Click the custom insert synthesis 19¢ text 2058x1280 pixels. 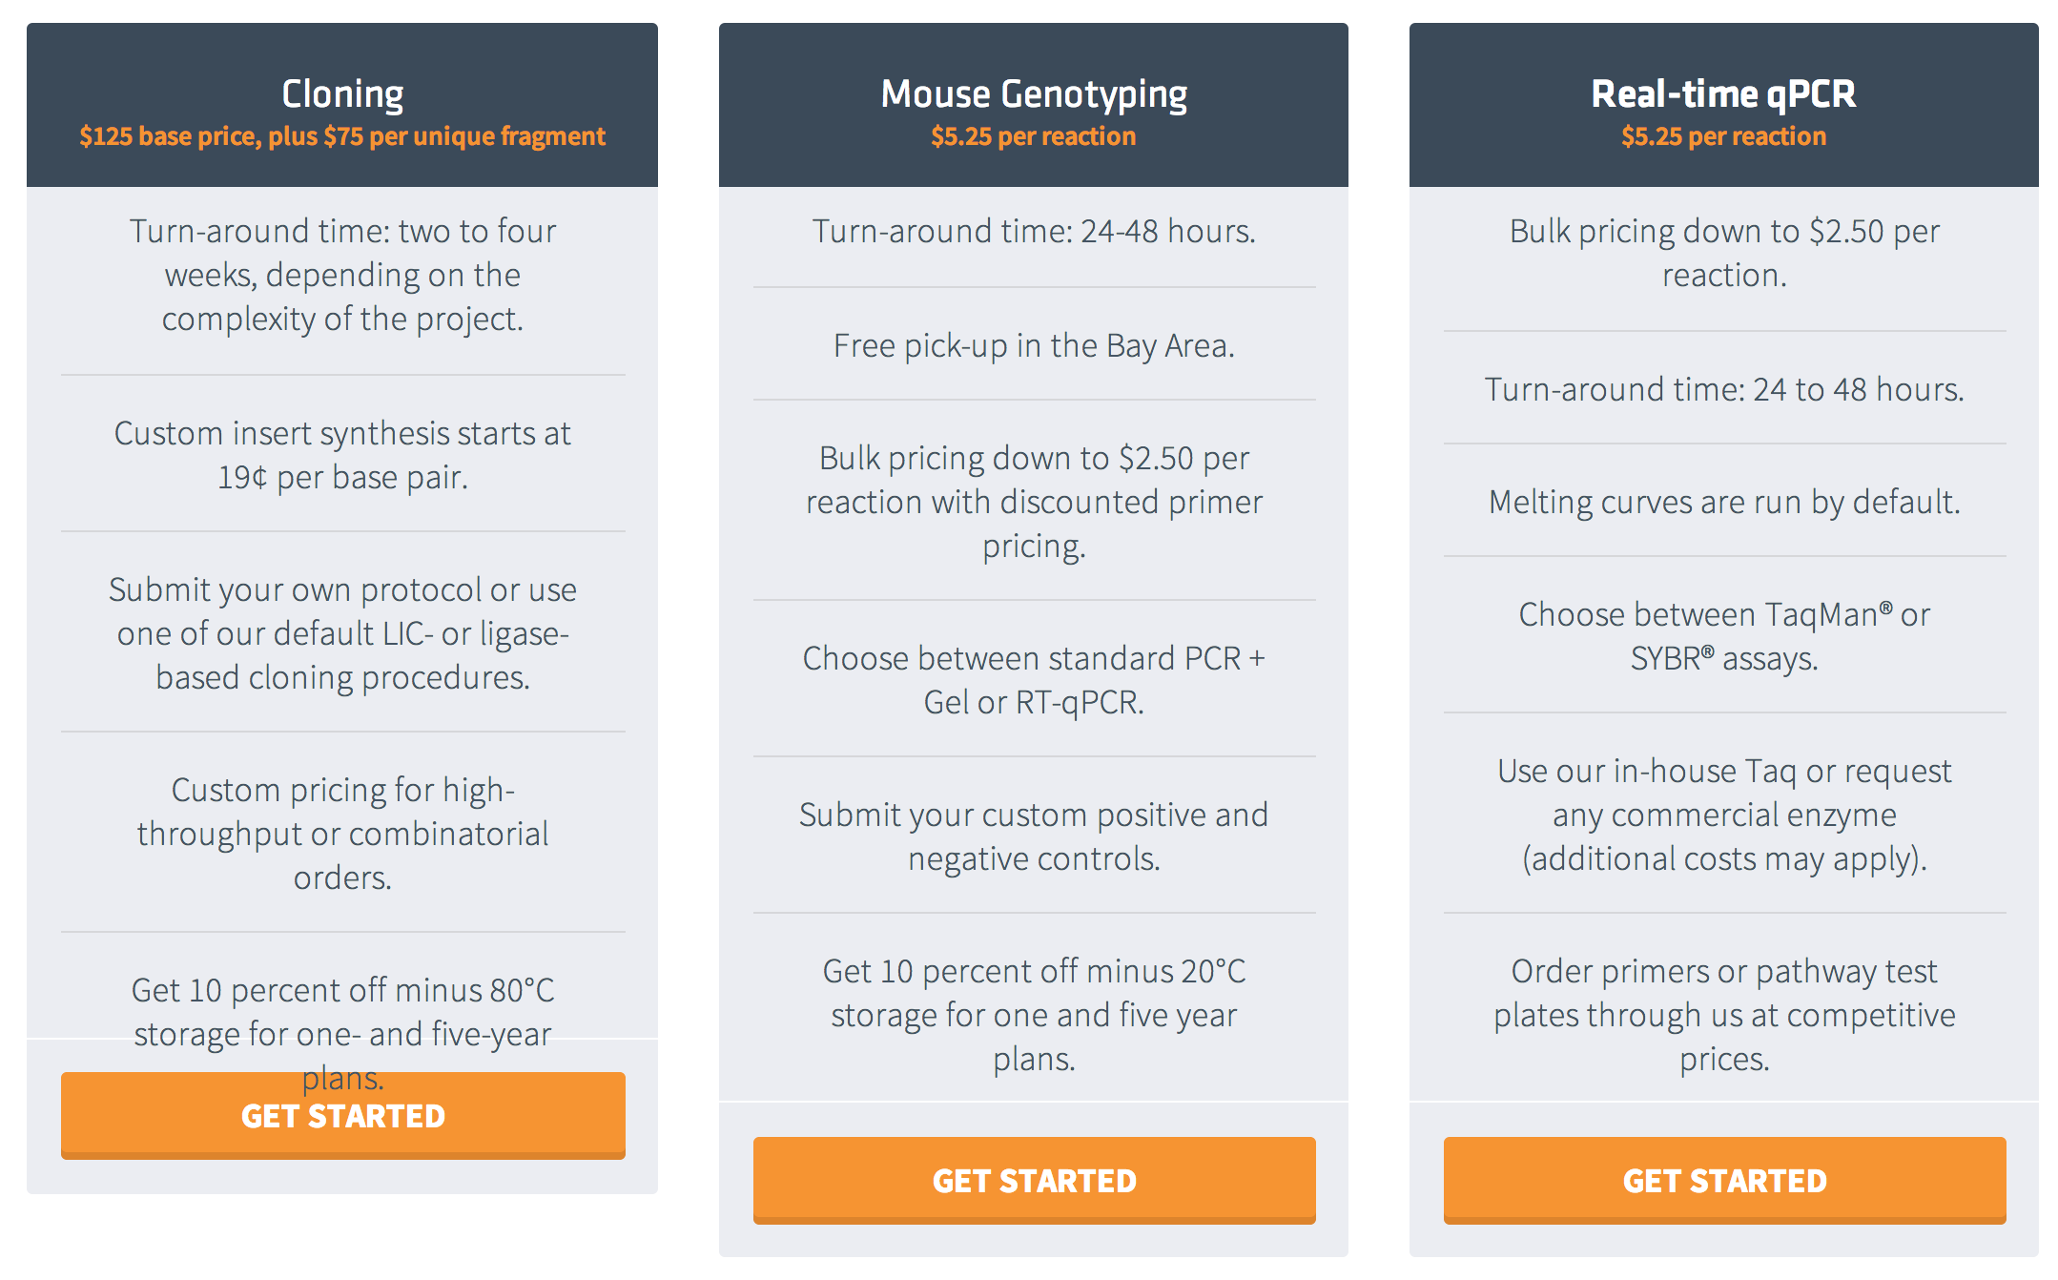coord(342,455)
